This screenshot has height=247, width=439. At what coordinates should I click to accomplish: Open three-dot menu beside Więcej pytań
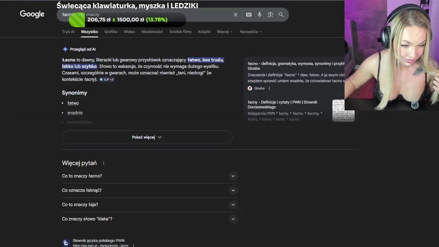click(x=104, y=163)
